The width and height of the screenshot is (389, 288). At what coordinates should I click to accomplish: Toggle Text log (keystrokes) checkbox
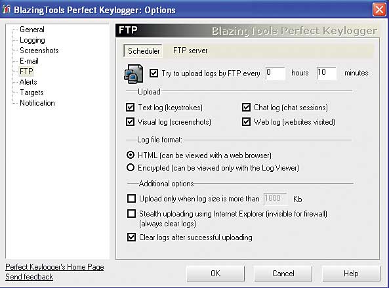click(x=131, y=107)
